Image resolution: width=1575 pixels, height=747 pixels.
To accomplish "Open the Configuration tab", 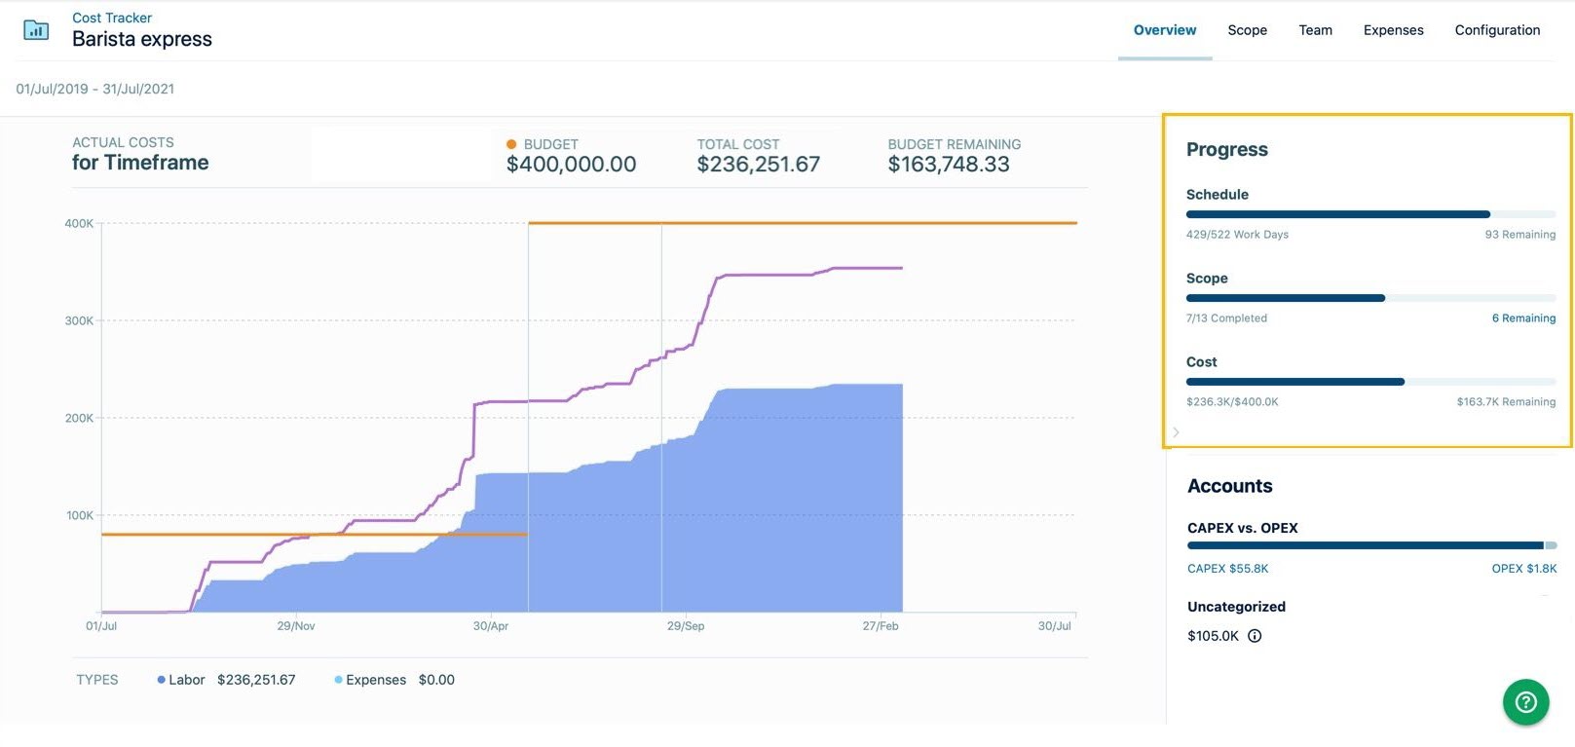I will coord(1497,30).
